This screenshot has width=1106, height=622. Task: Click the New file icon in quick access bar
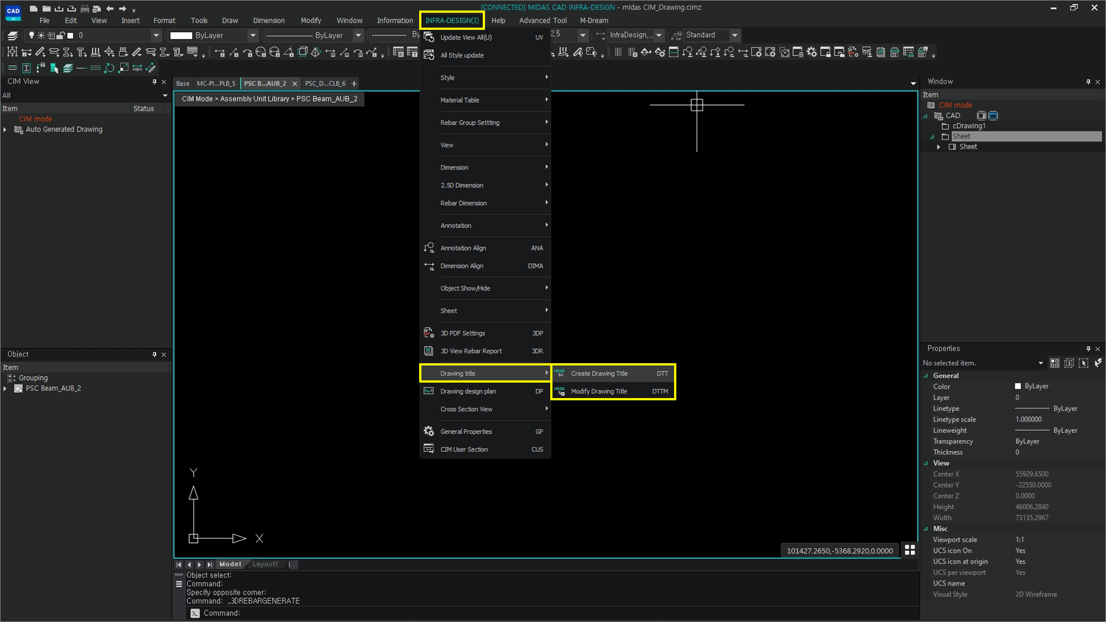(x=34, y=8)
